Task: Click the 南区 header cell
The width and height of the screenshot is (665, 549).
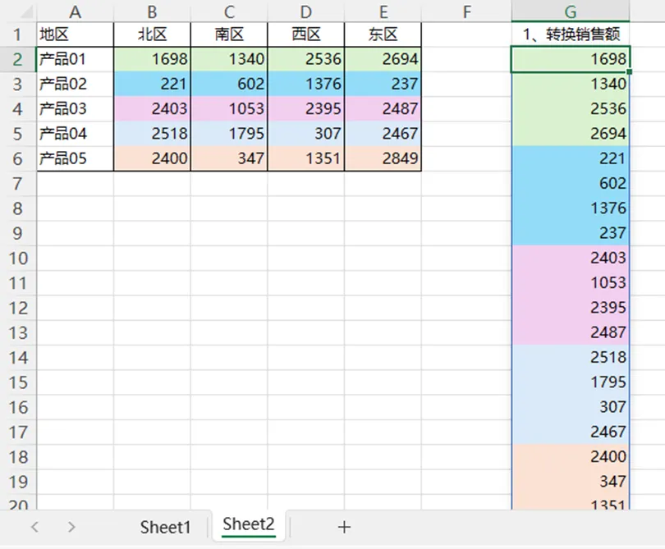Action: 229,34
